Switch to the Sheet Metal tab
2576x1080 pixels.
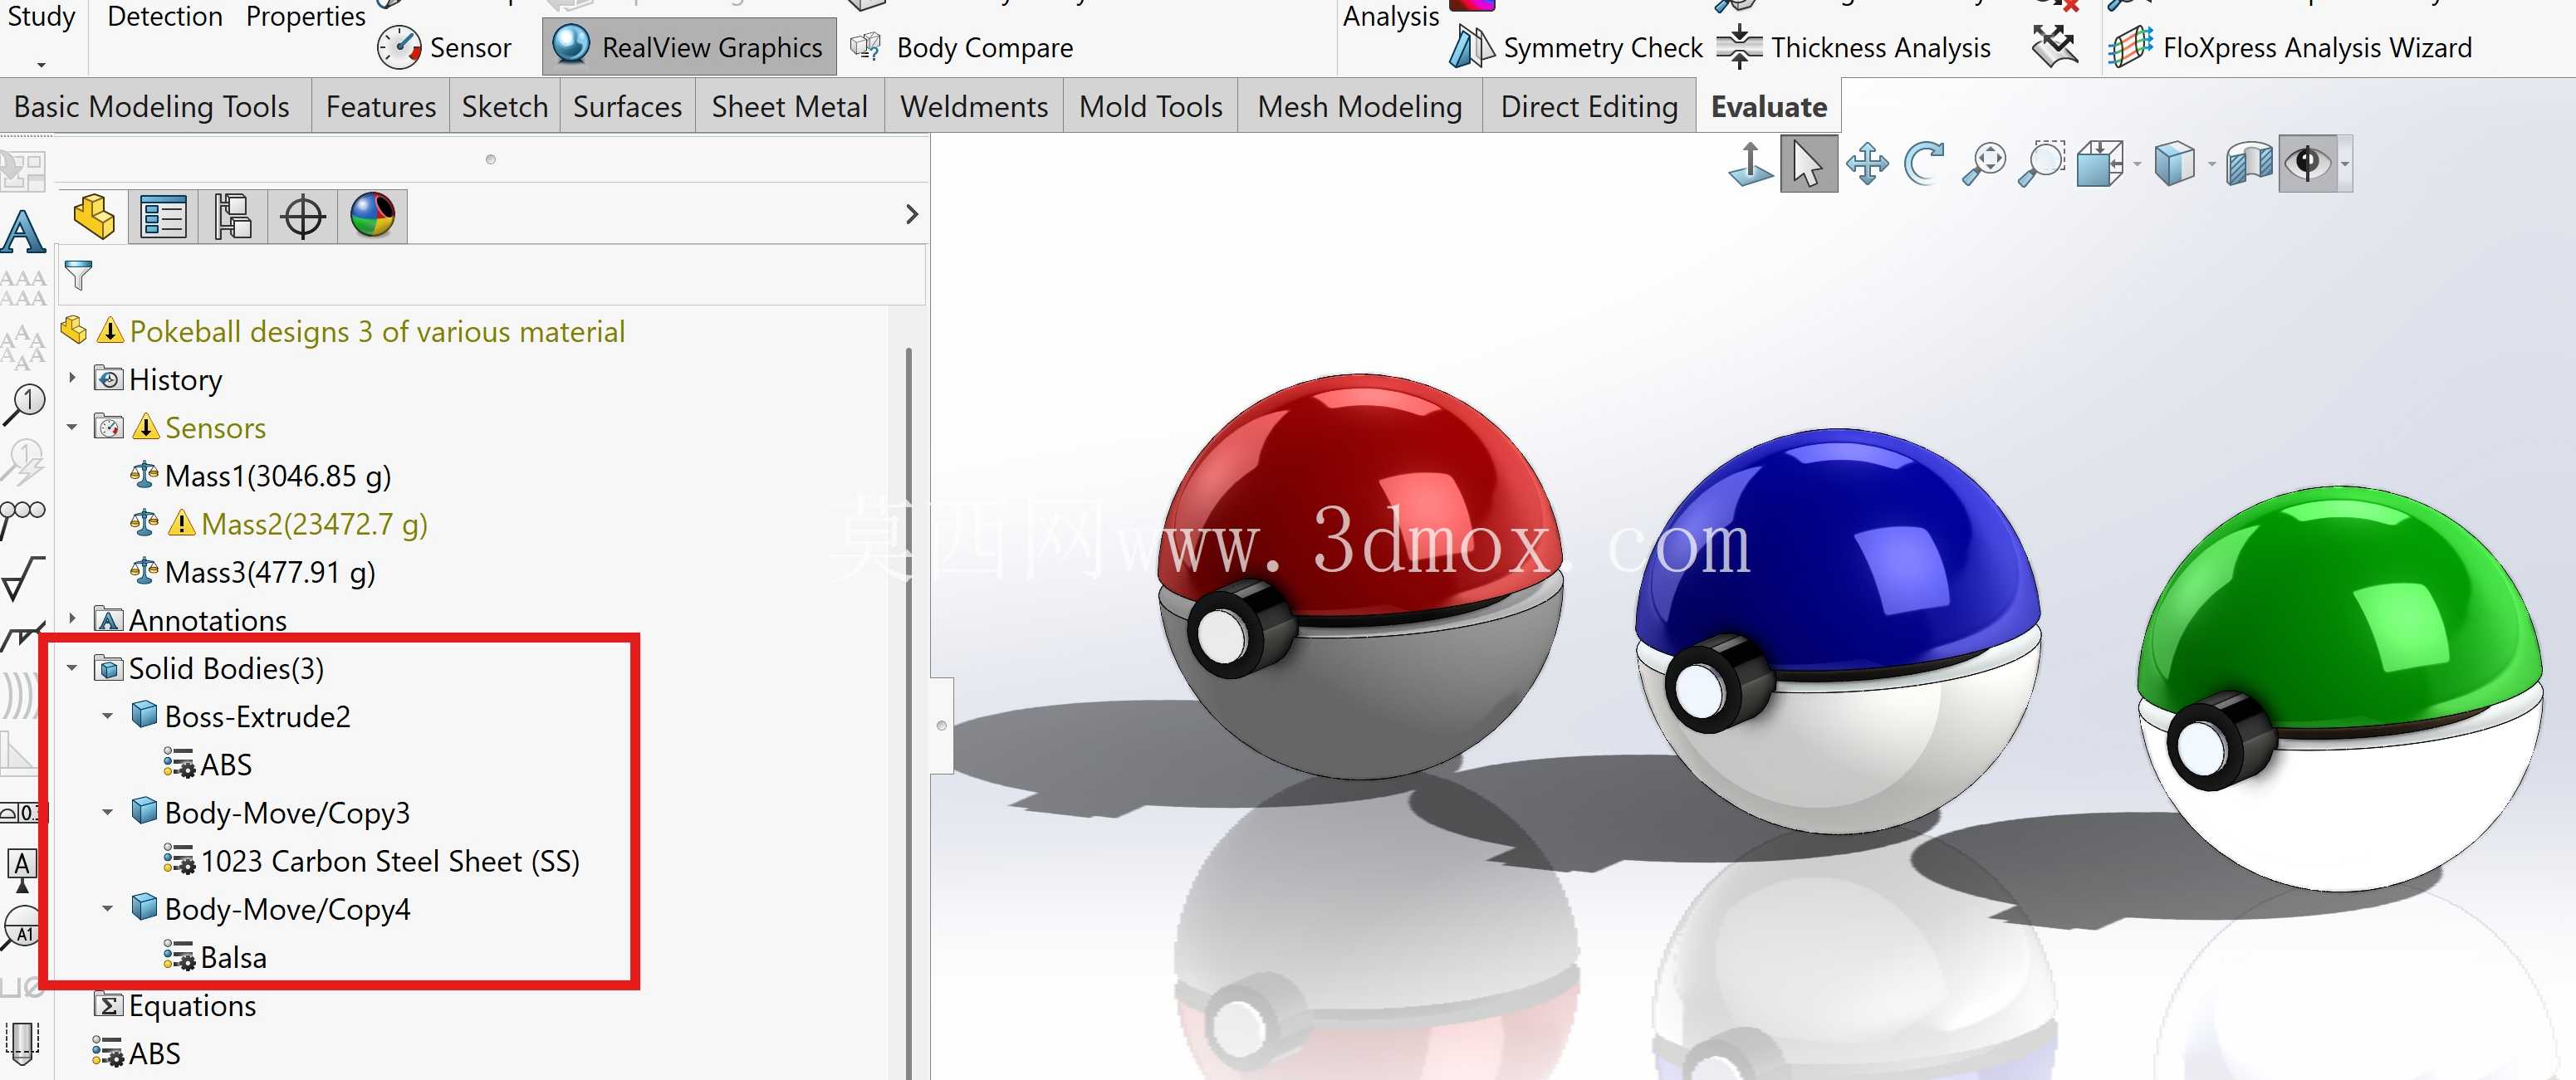click(789, 106)
